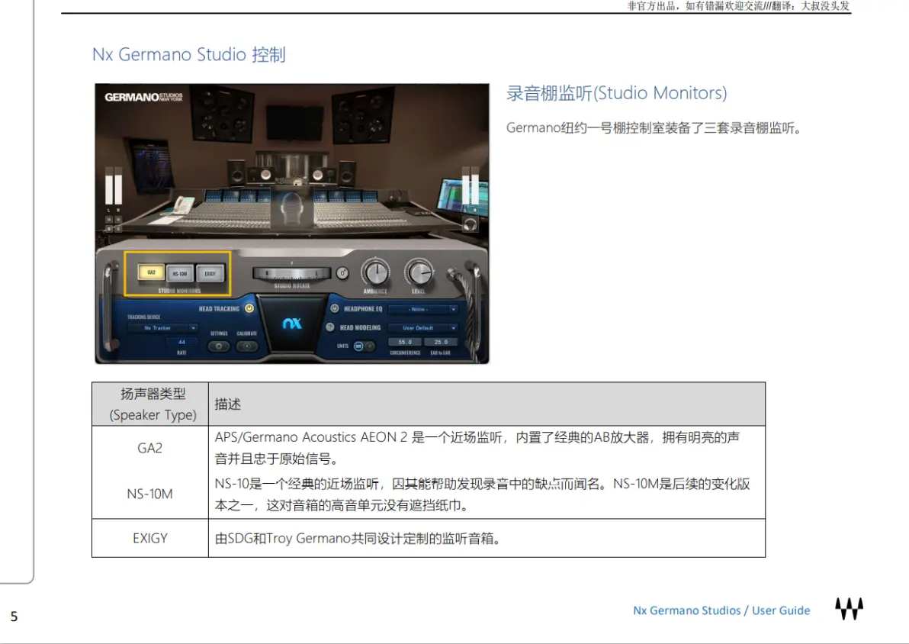Click the blue nx logo in the center
The width and height of the screenshot is (909, 644).
pos(292,324)
